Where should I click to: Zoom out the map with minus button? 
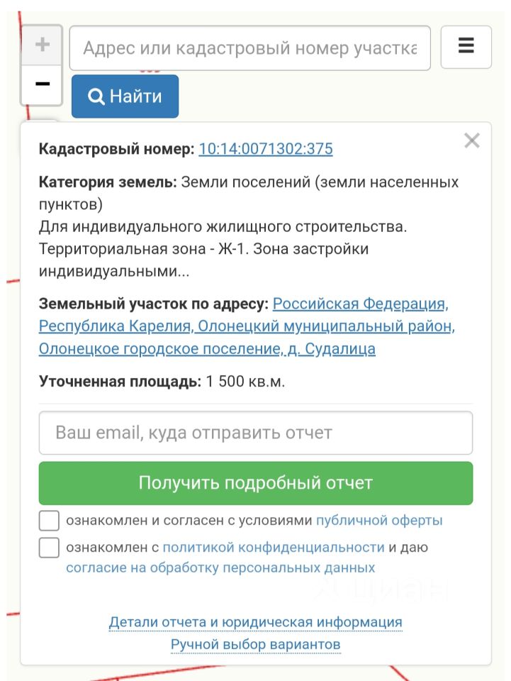point(42,84)
